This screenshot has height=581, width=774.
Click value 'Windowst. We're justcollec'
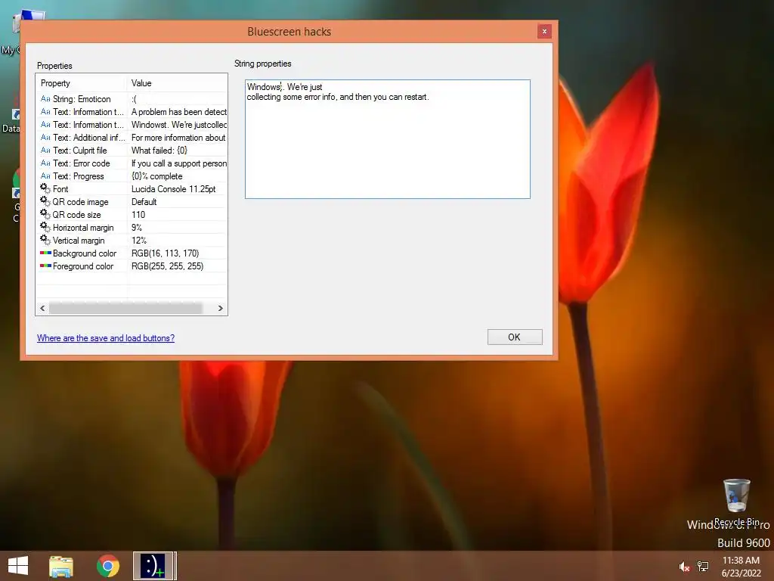point(178,125)
